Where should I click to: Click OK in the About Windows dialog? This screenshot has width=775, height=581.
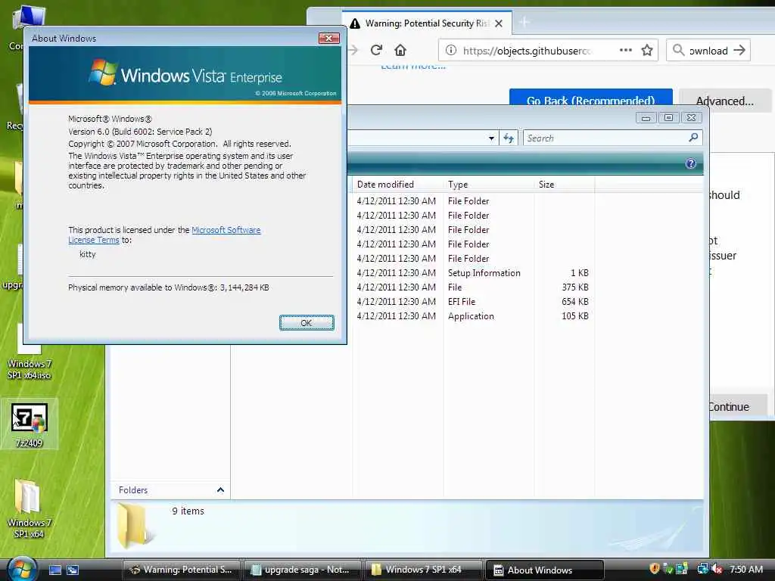(x=307, y=322)
